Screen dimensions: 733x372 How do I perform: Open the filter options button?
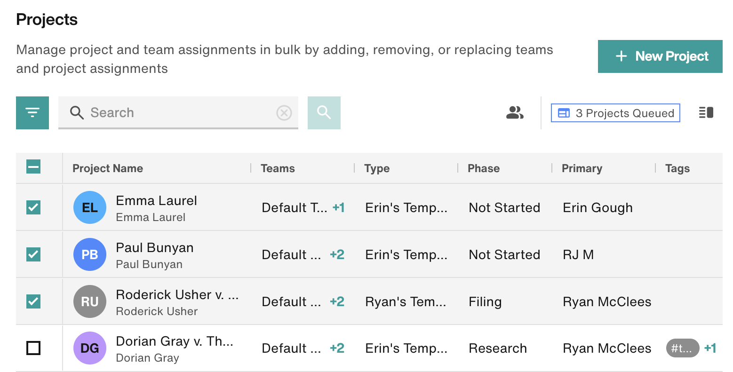pos(32,113)
